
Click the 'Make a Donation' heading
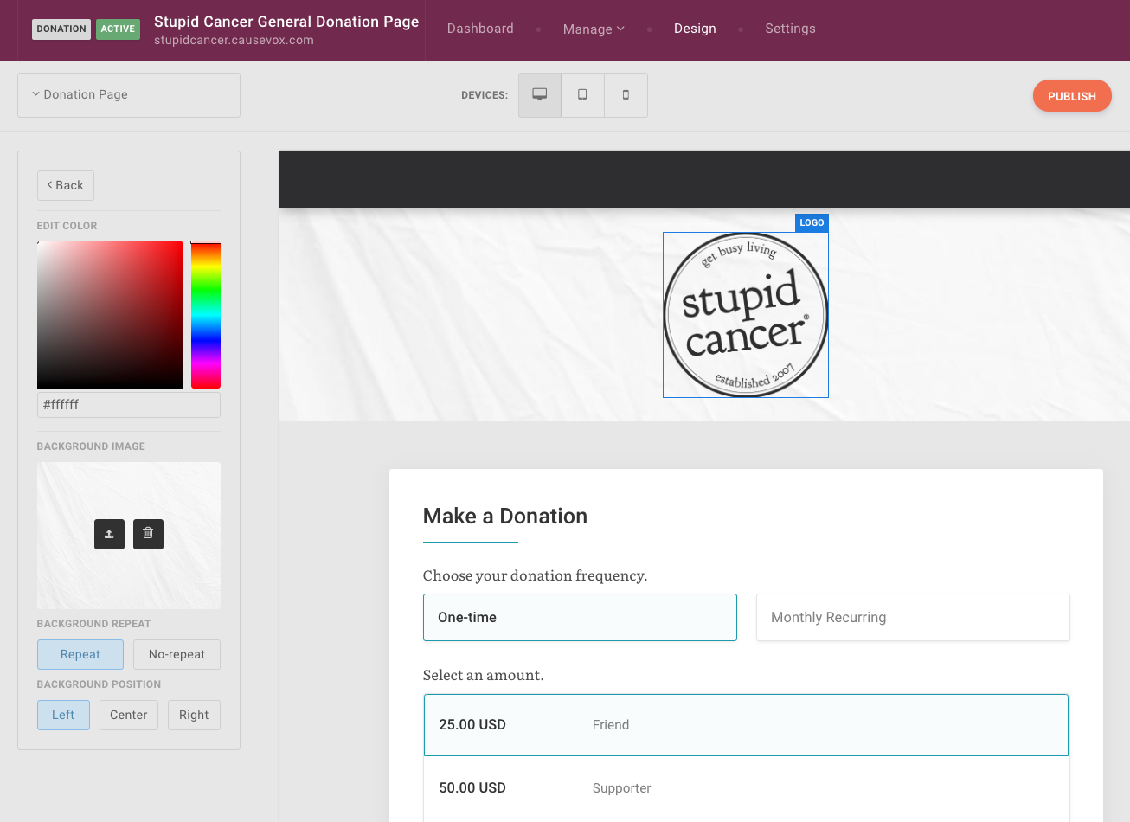pos(505,517)
